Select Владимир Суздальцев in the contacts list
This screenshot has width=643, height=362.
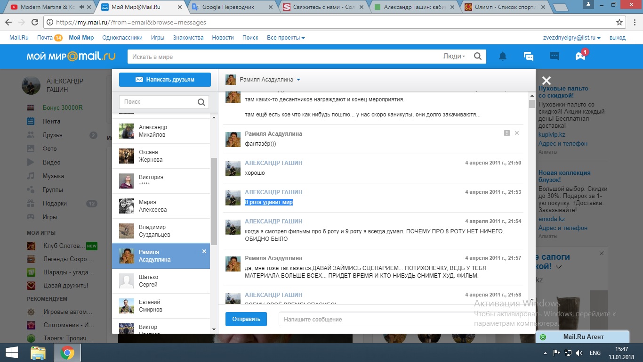pos(161,231)
